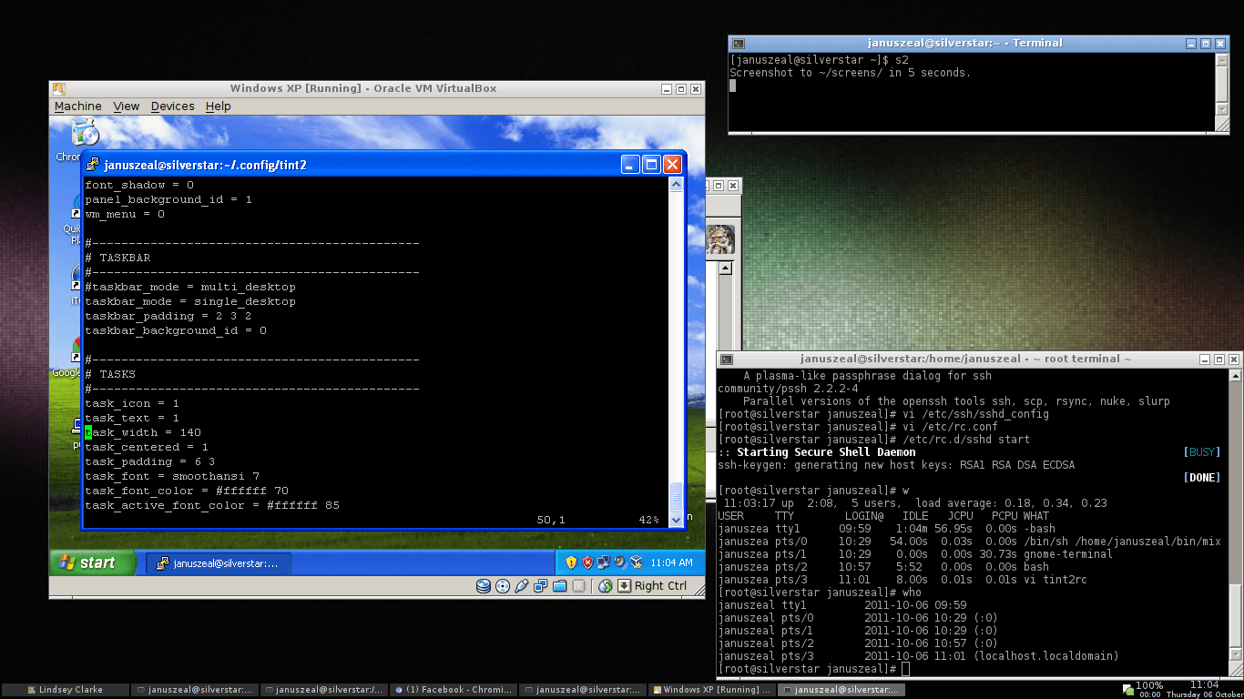
Task: Click the CD/DVD drive icon in VirtualBox status bar
Action: coord(503,585)
